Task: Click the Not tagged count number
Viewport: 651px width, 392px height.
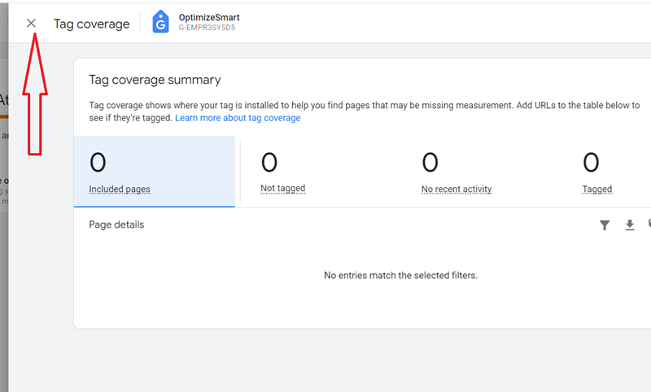Action: pyautogui.click(x=269, y=163)
